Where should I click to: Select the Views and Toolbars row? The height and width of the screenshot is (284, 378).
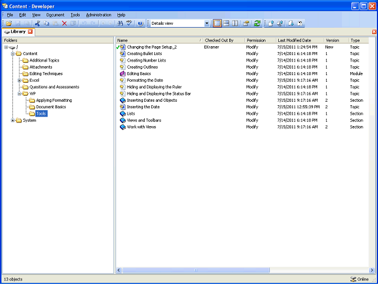point(242,120)
